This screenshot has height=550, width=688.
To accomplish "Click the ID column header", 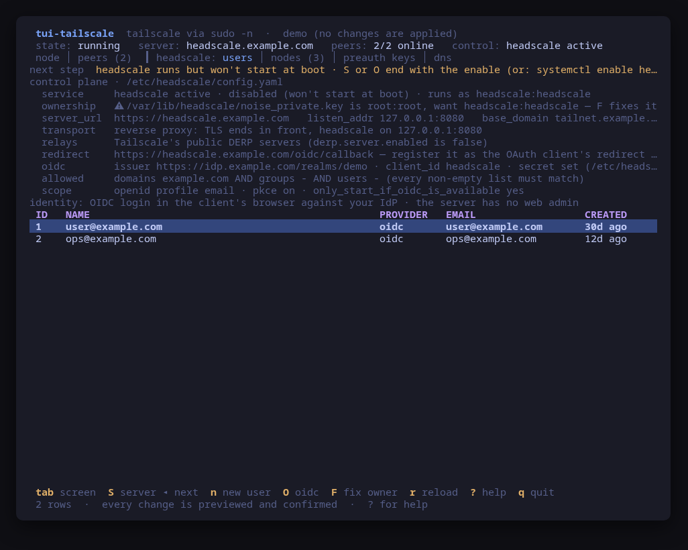I will point(42,215).
